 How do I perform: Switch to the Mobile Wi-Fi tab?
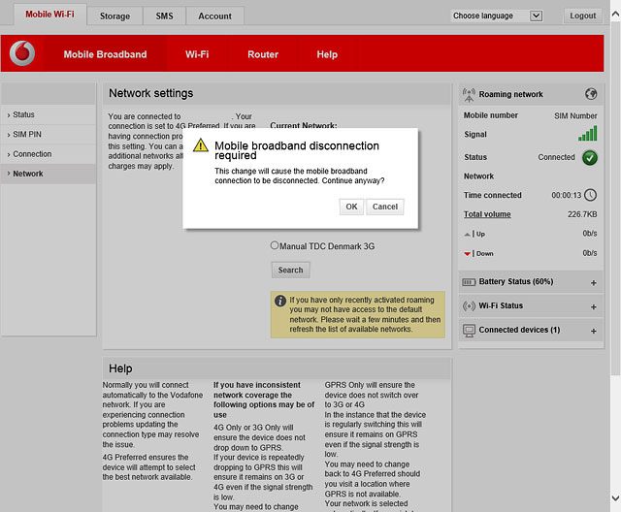(49, 15)
